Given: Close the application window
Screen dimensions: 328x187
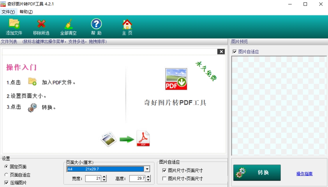Looking at the screenshot, I should (x=321, y=4).
